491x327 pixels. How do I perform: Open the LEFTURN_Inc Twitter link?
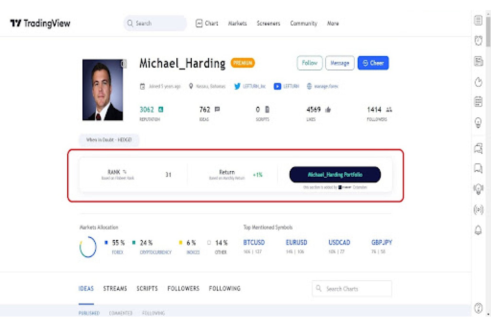[x=254, y=86]
